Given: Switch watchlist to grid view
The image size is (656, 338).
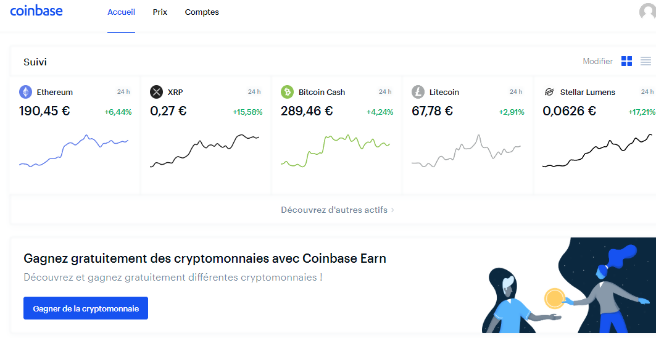Looking at the screenshot, I should pos(627,61).
